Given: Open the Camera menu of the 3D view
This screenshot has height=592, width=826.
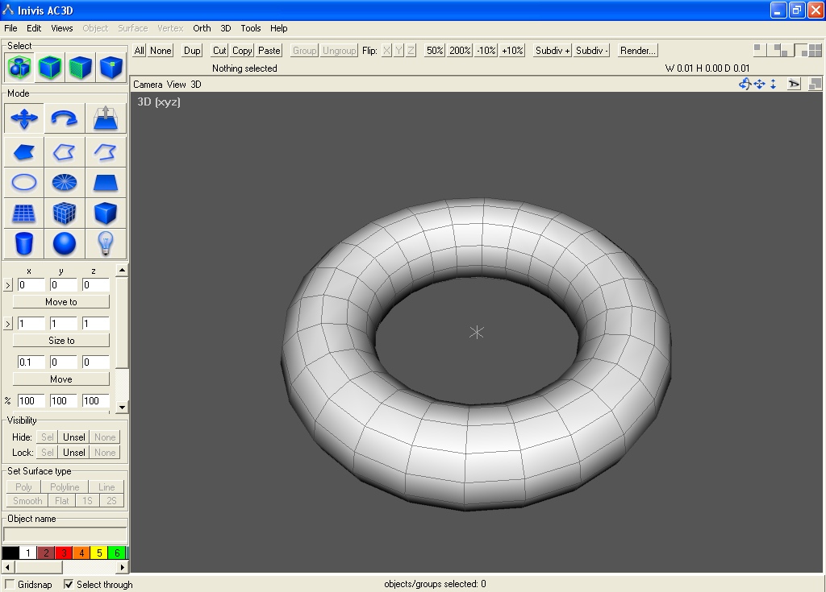Looking at the screenshot, I should tap(148, 85).
